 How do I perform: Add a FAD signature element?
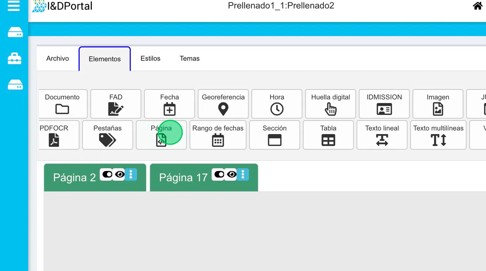coord(116,104)
